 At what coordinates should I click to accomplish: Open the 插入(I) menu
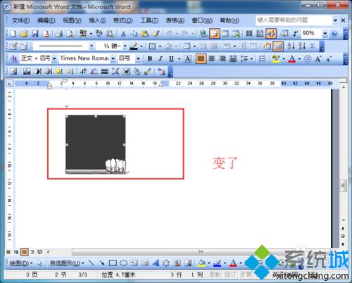click(97, 20)
